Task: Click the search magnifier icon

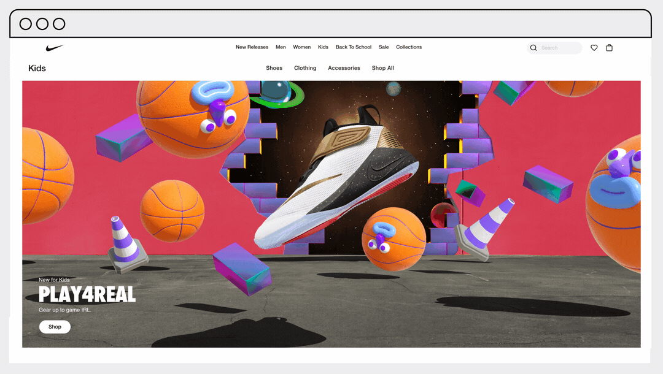Action: (533, 48)
